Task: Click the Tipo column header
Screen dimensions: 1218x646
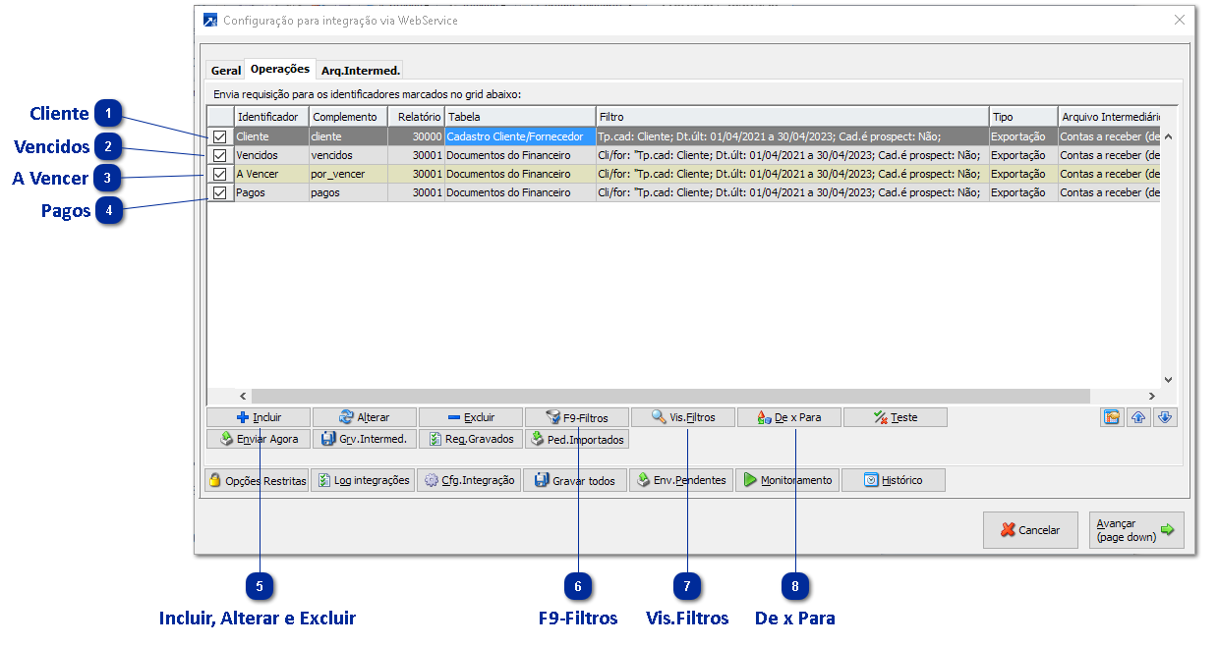Action: click(x=1023, y=117)
